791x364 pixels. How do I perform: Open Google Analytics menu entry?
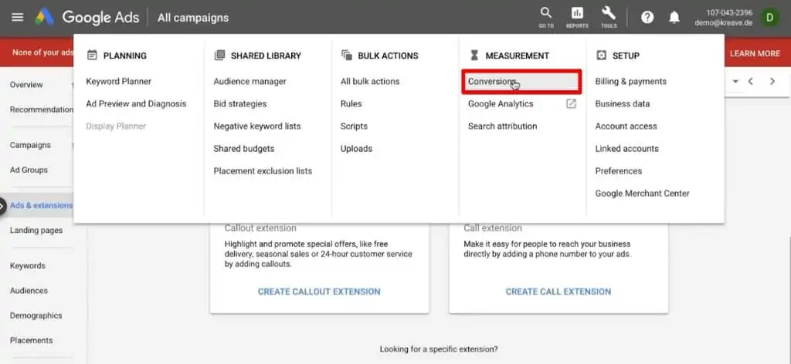pyautogui.click(x=501, y=103)
